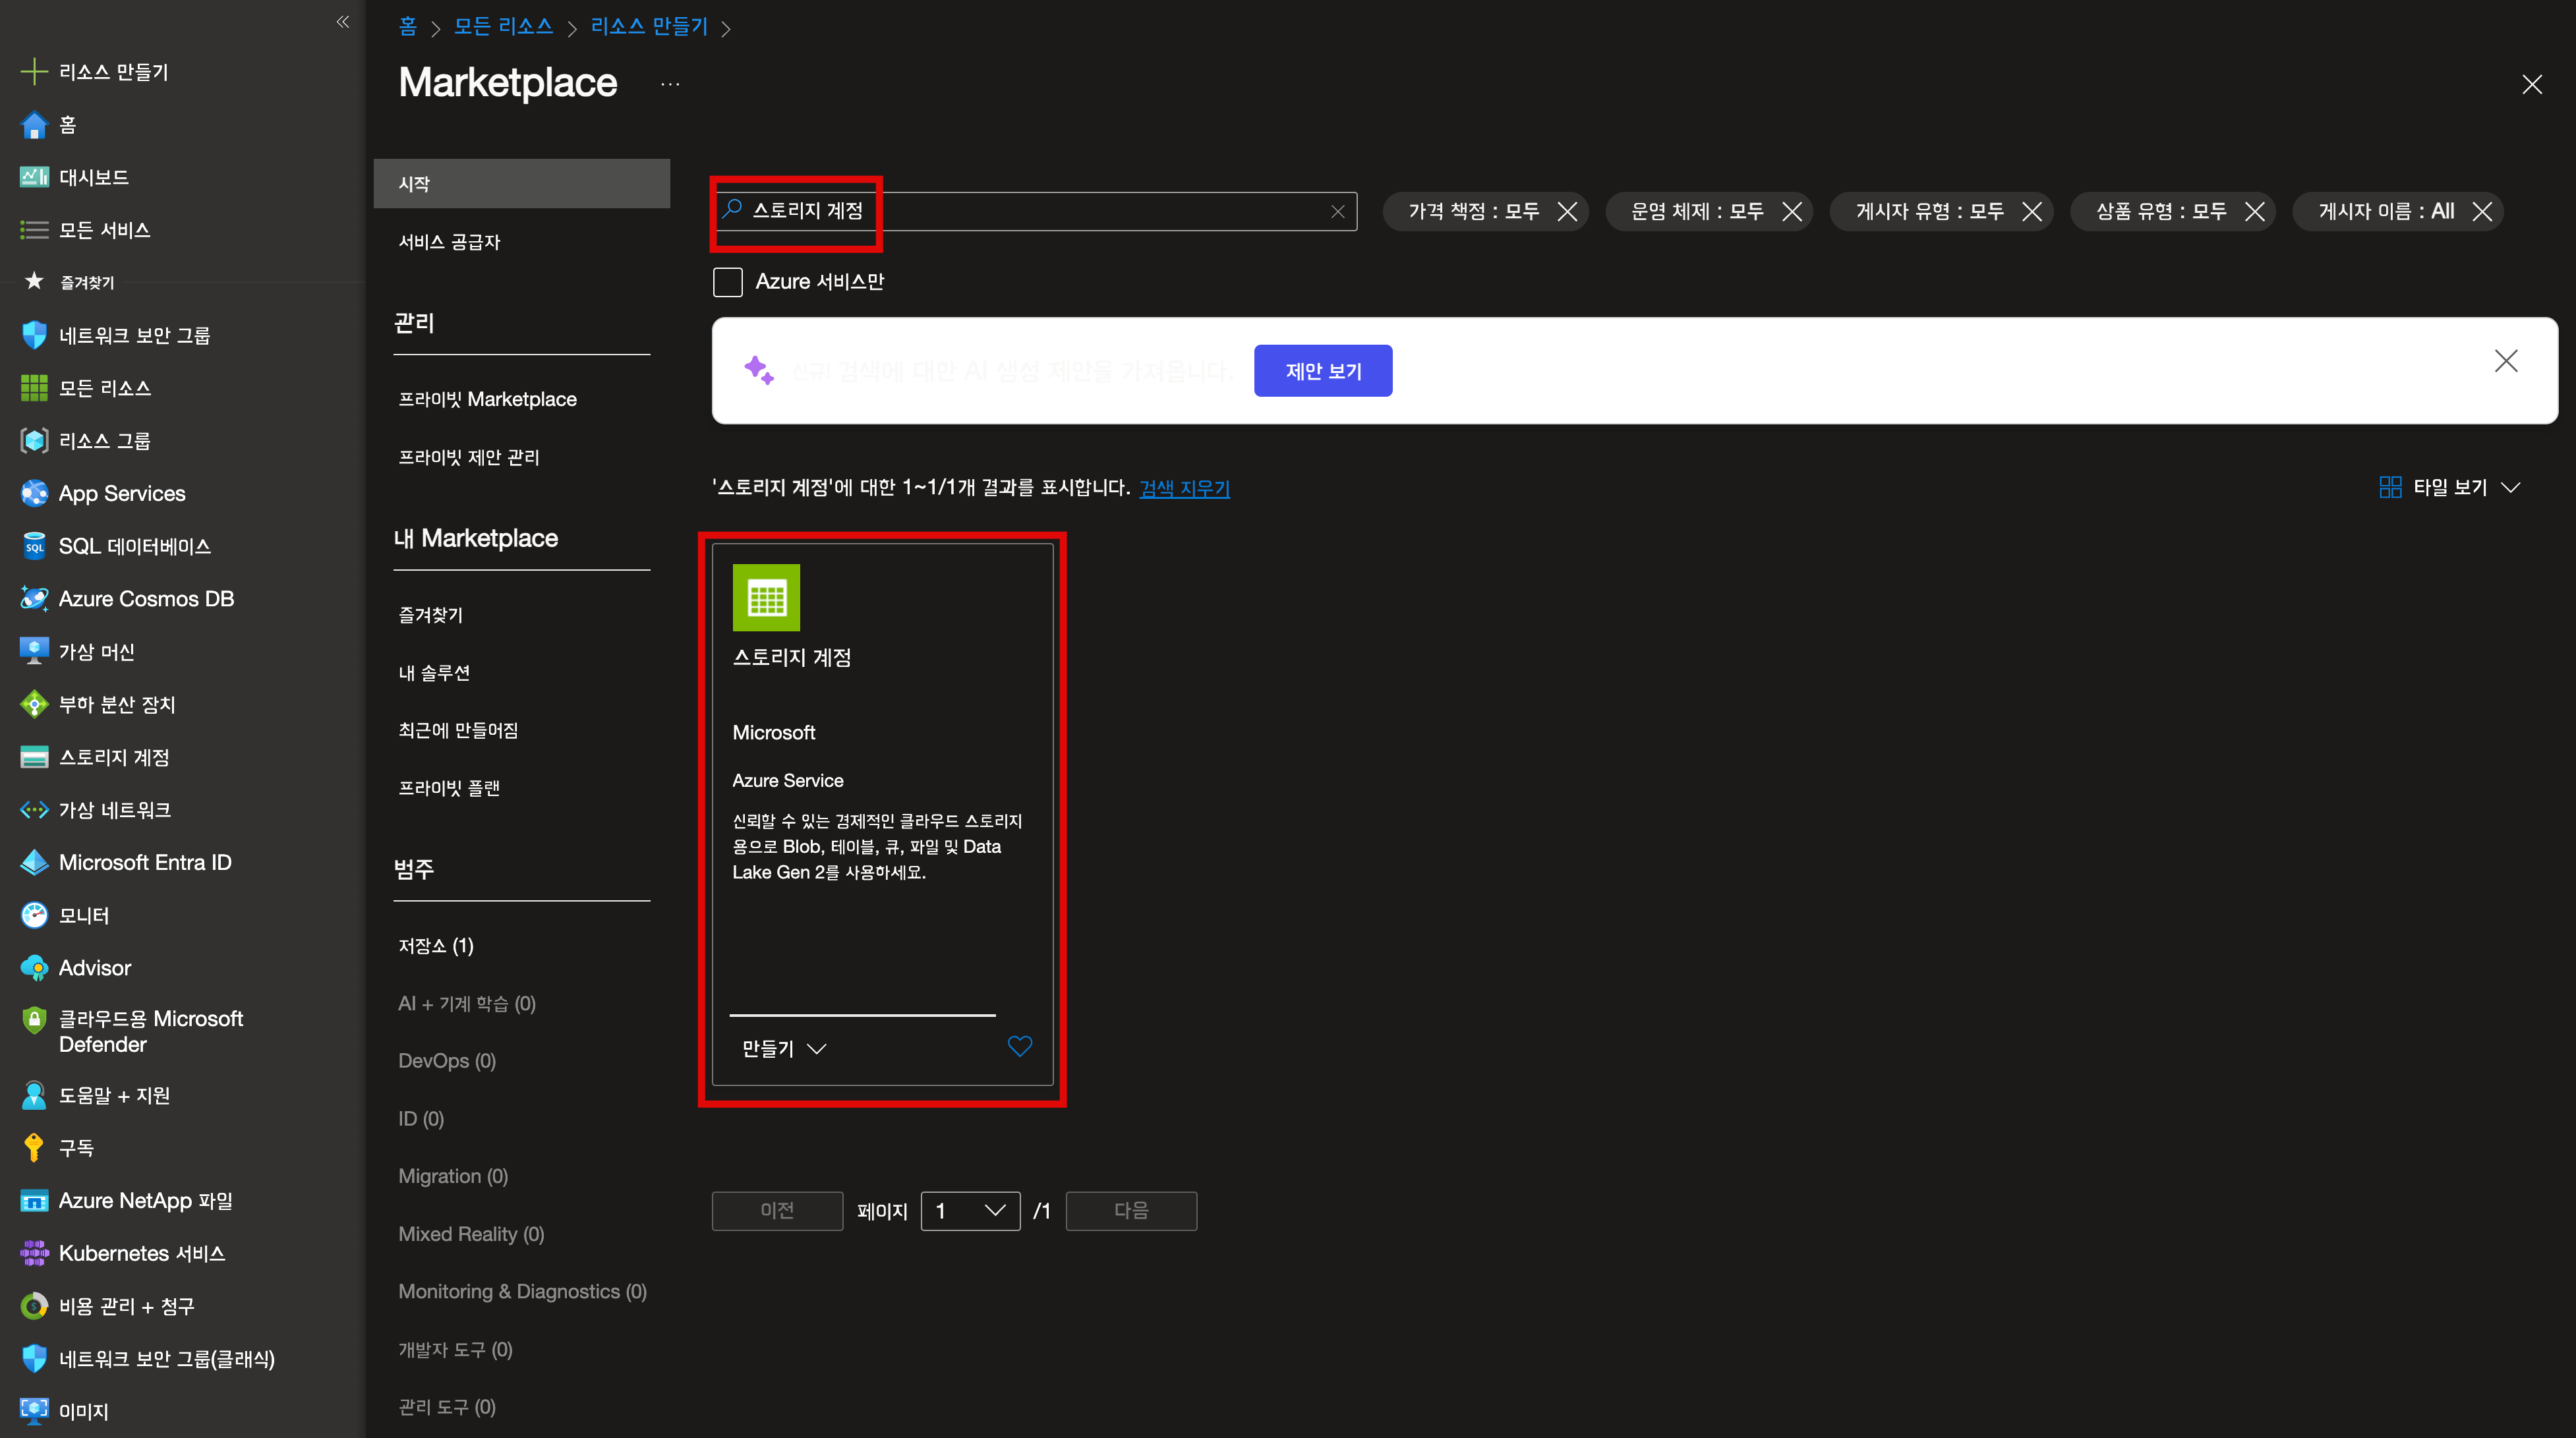Open the Advisor cloud icon
Screen dimensions: 2576x1438
(34, 968)
